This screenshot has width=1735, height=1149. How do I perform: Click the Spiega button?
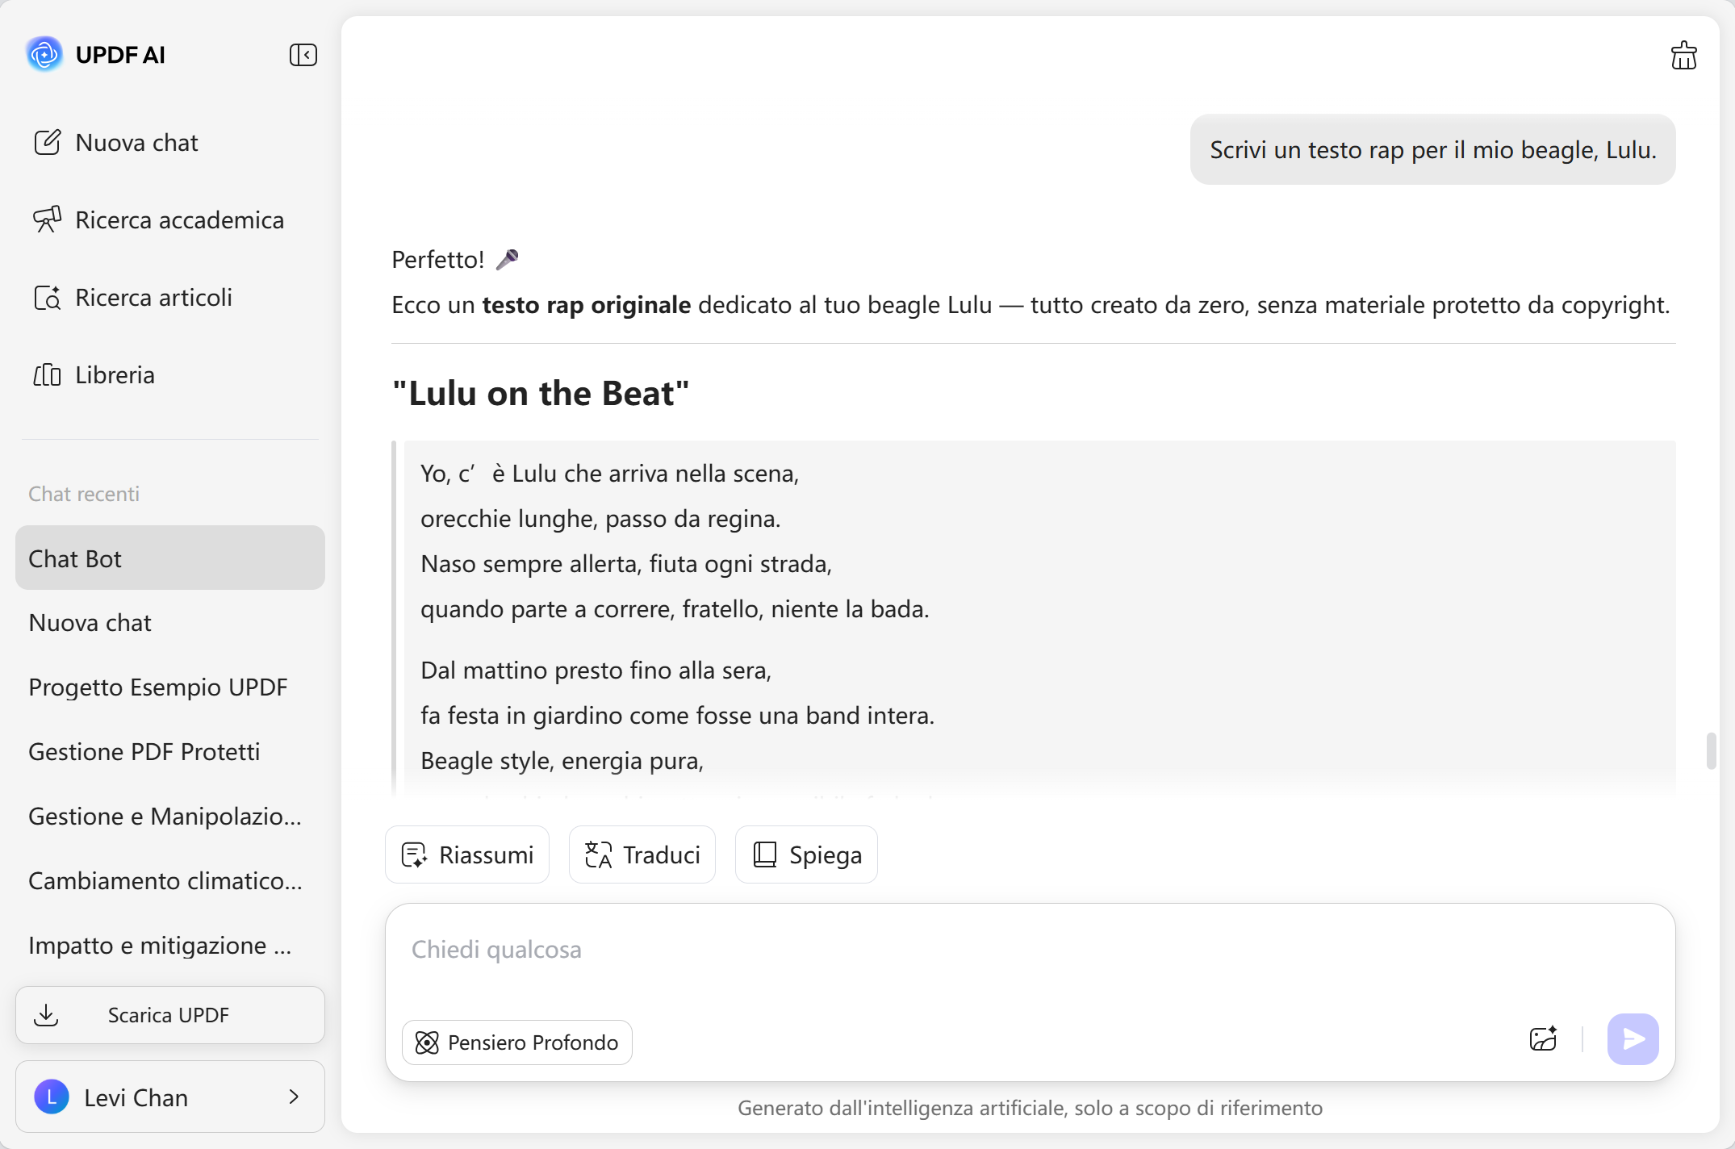coord(806,854)
